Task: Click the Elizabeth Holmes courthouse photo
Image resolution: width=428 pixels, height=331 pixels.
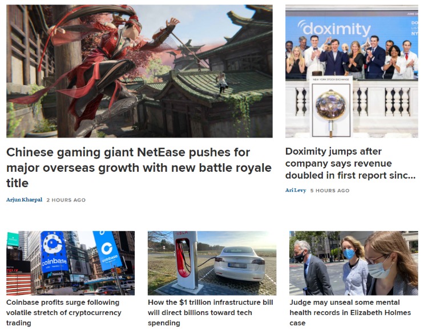Action: click(x=354, y=263)
